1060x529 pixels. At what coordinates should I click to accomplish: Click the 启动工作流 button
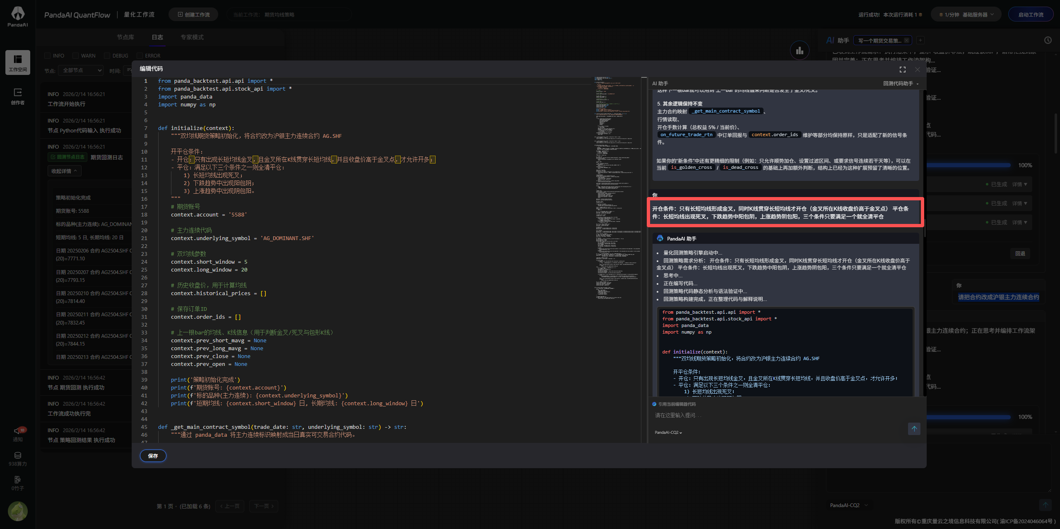pos(1031,14)
